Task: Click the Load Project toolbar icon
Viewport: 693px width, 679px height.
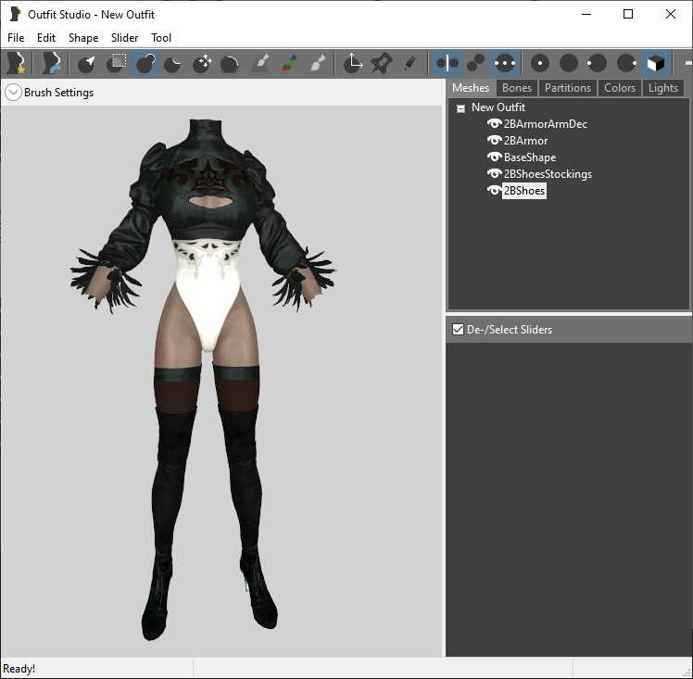Action: point(51,63)
